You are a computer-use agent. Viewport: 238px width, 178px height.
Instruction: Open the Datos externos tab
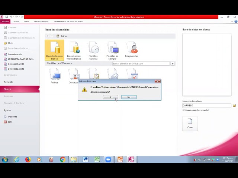click(x=41, y=22)
